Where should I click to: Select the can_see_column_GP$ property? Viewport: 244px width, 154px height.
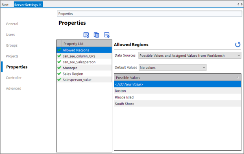click(84, 56)
